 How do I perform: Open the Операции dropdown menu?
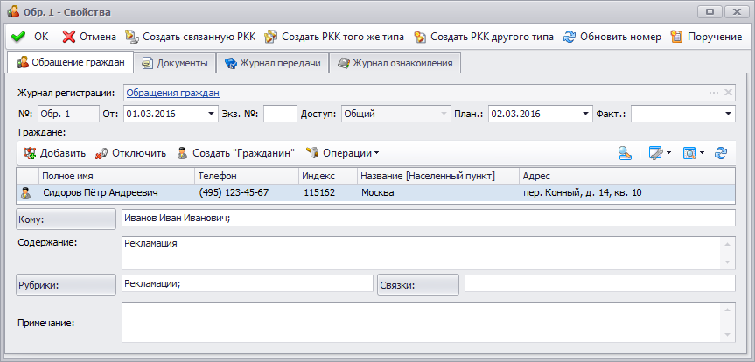(342, 153)
